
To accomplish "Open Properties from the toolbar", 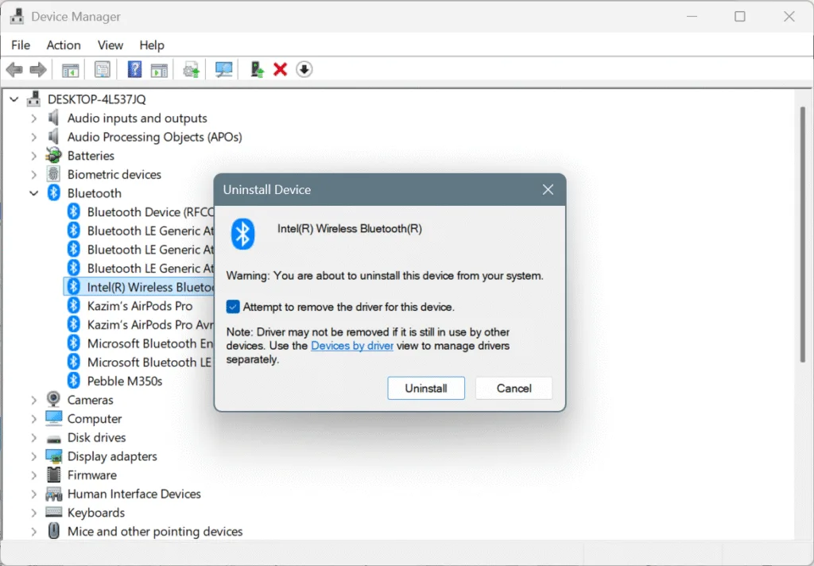I will 102,69.
